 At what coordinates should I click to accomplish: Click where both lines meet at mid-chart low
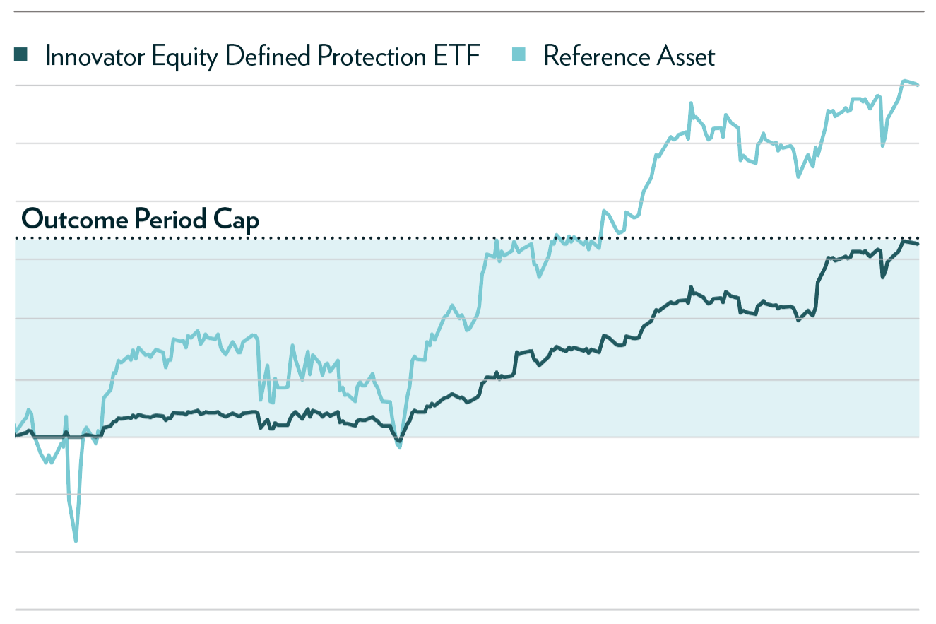coord(399,442)
